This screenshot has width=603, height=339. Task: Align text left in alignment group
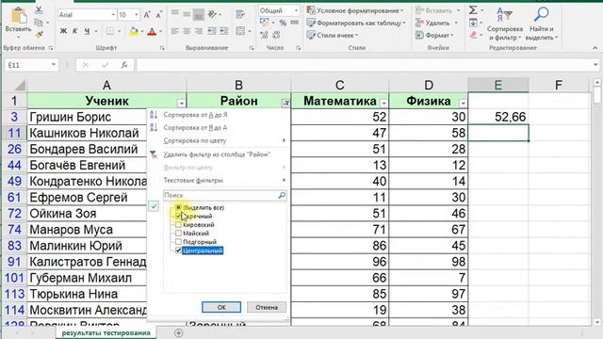tap(175, 31)
